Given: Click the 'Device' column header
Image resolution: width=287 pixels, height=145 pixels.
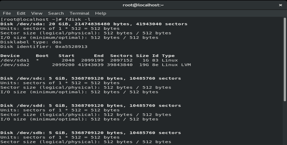Looking at the screenshot, I should pos(10,56).
